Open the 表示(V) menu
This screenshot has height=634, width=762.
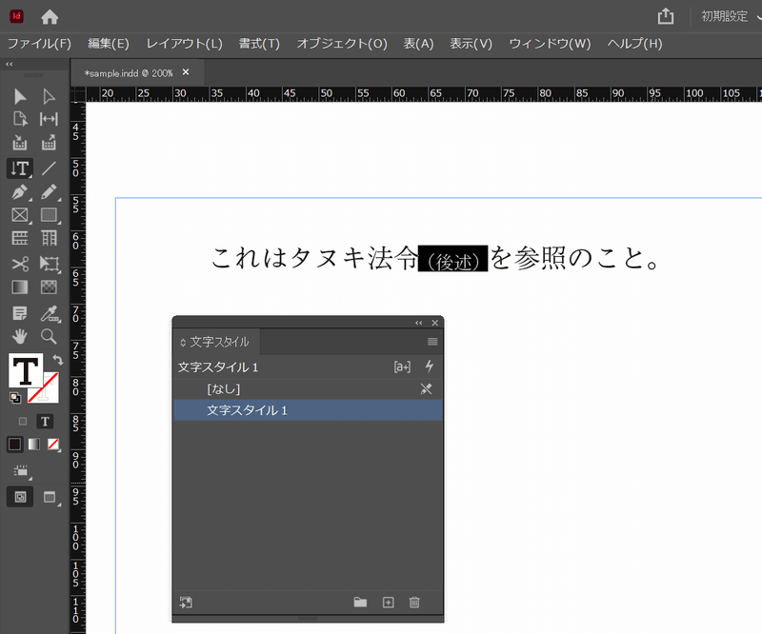coord(471,44)
